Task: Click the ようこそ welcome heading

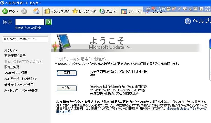Action: (108, 41)
